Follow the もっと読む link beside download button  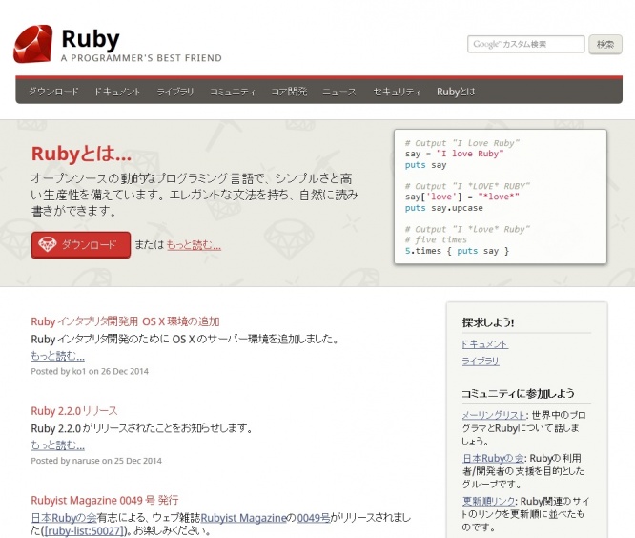(x=194, y=245)
